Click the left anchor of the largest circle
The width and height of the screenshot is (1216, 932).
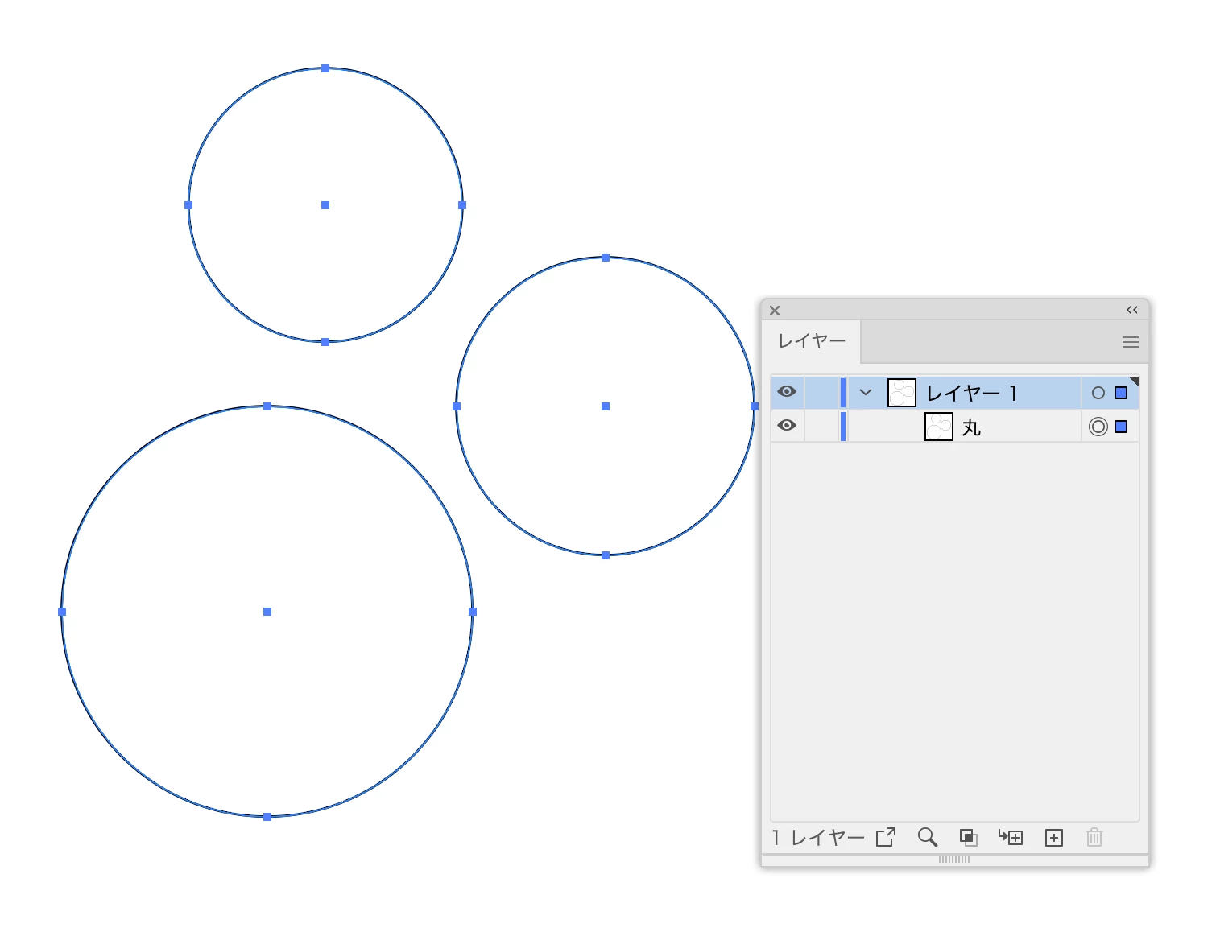pyautogui.click(x=62, y=612)
